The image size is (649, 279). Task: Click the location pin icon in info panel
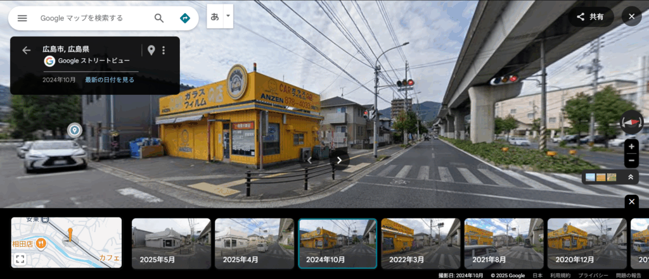151,50
